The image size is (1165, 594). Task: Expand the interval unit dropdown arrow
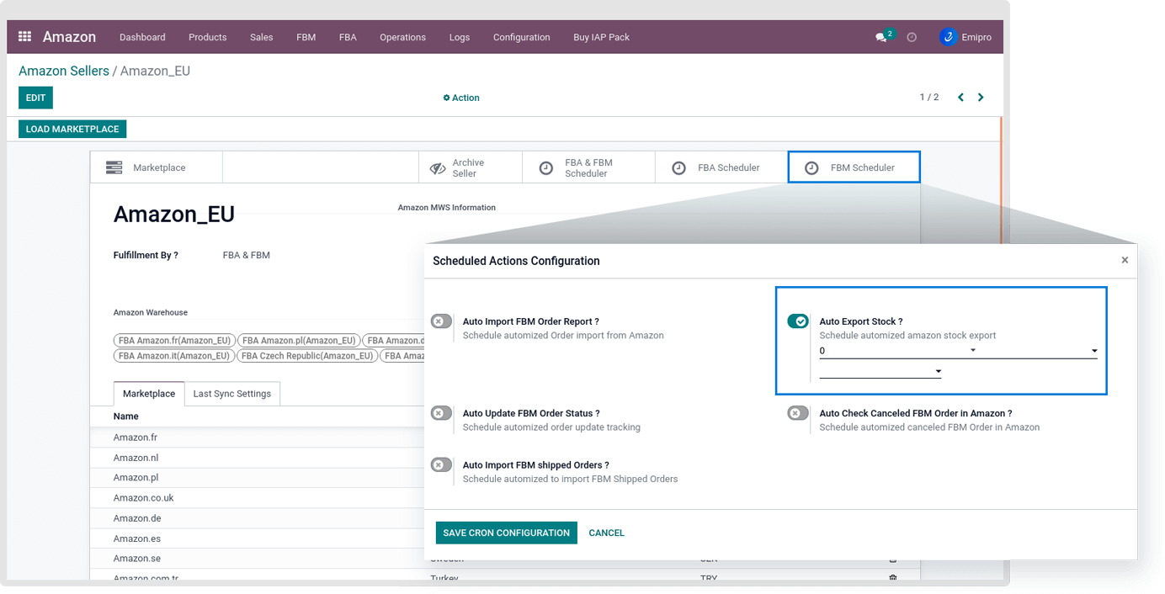(1094, 351)
